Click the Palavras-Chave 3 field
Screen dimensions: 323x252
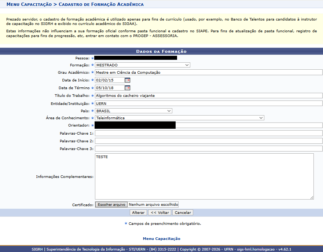[209, 149]
